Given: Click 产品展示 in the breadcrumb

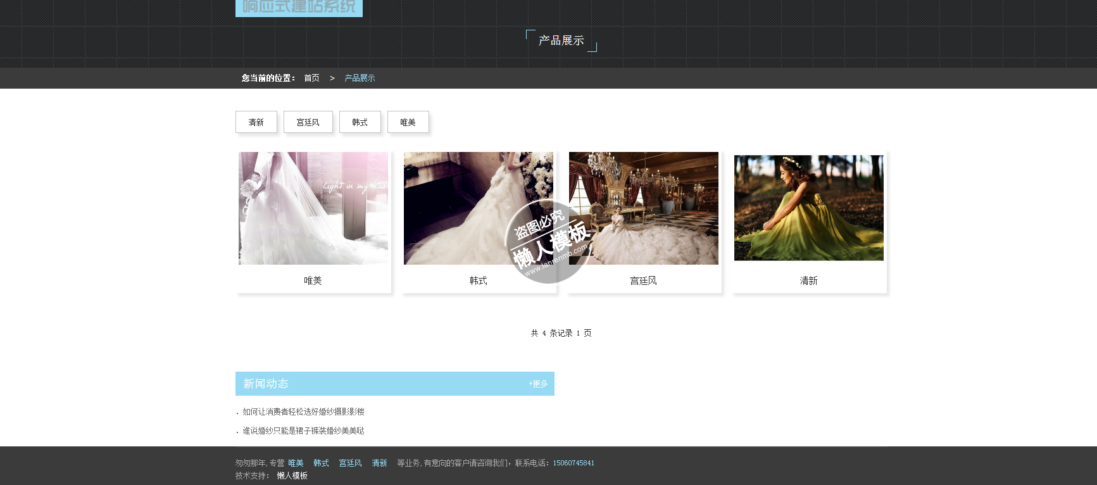Looking at the screenshot, I should tap(360, 78).
